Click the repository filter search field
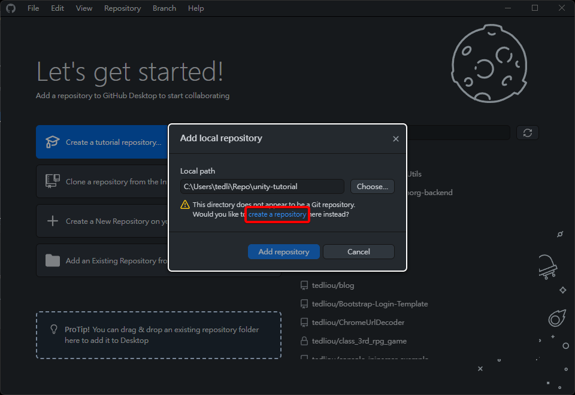 458,133
